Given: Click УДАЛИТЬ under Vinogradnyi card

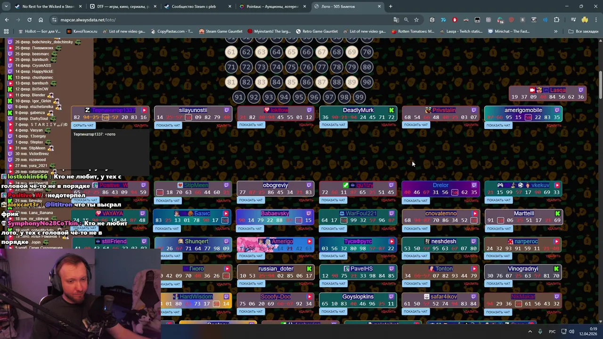Looking at the screenshot, I should point(554,284).
